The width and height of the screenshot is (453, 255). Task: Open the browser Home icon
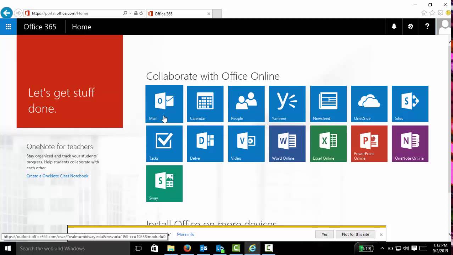click(424, 13)
